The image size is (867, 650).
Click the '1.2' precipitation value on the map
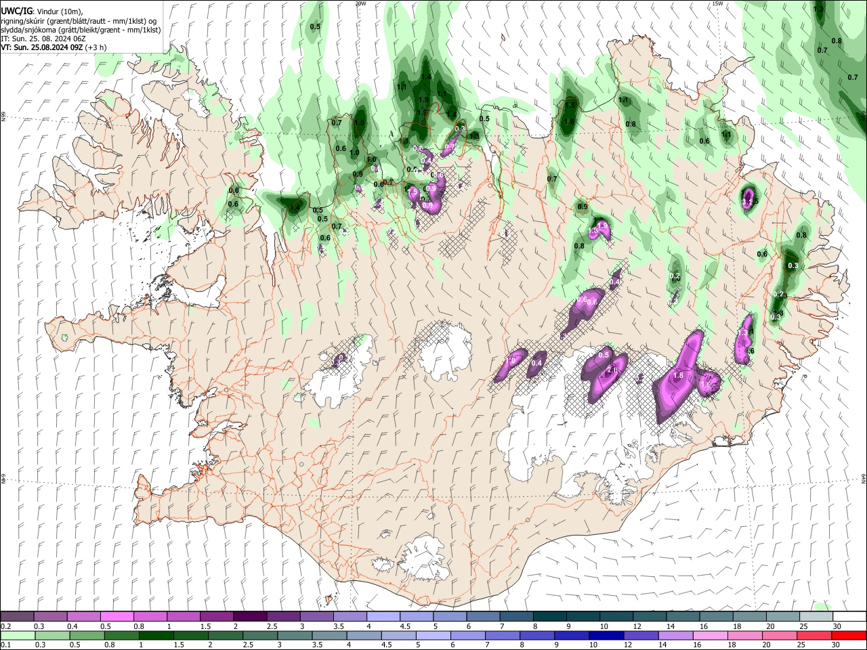(818, 9)
